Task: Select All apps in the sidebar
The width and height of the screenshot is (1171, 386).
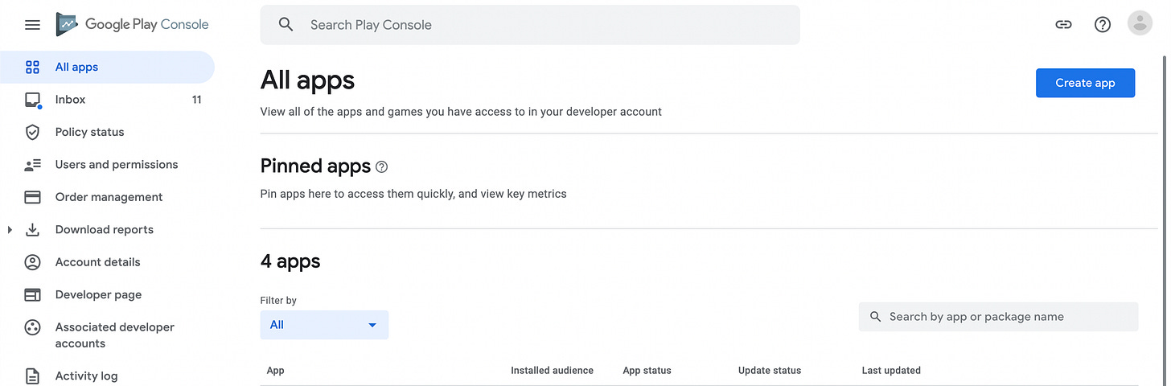Action: pos(107,67)
